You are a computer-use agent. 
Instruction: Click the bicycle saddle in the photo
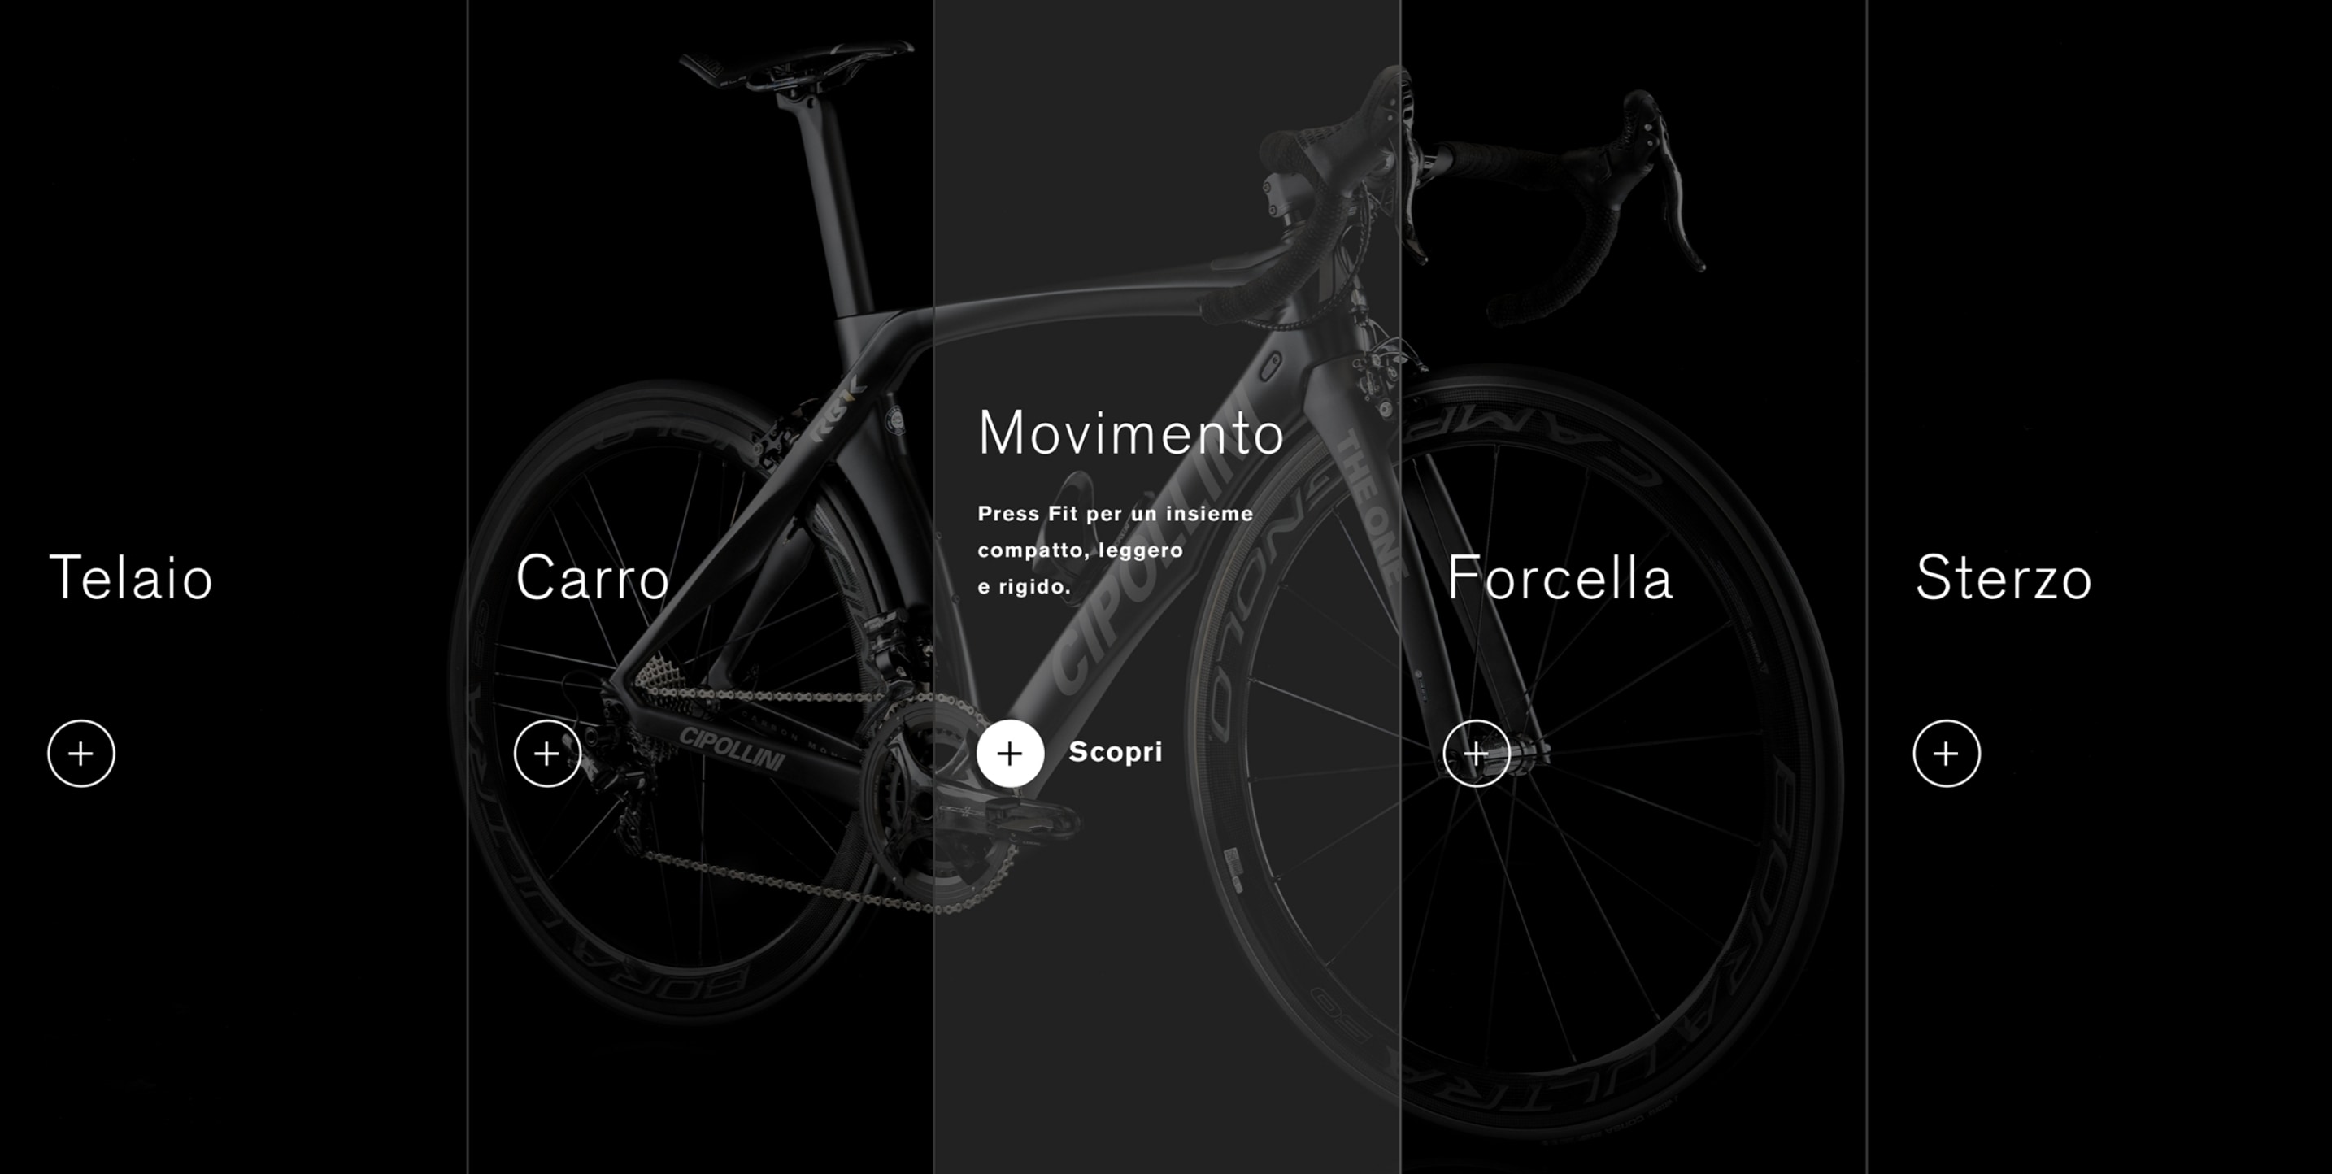(x=797, y=63)
